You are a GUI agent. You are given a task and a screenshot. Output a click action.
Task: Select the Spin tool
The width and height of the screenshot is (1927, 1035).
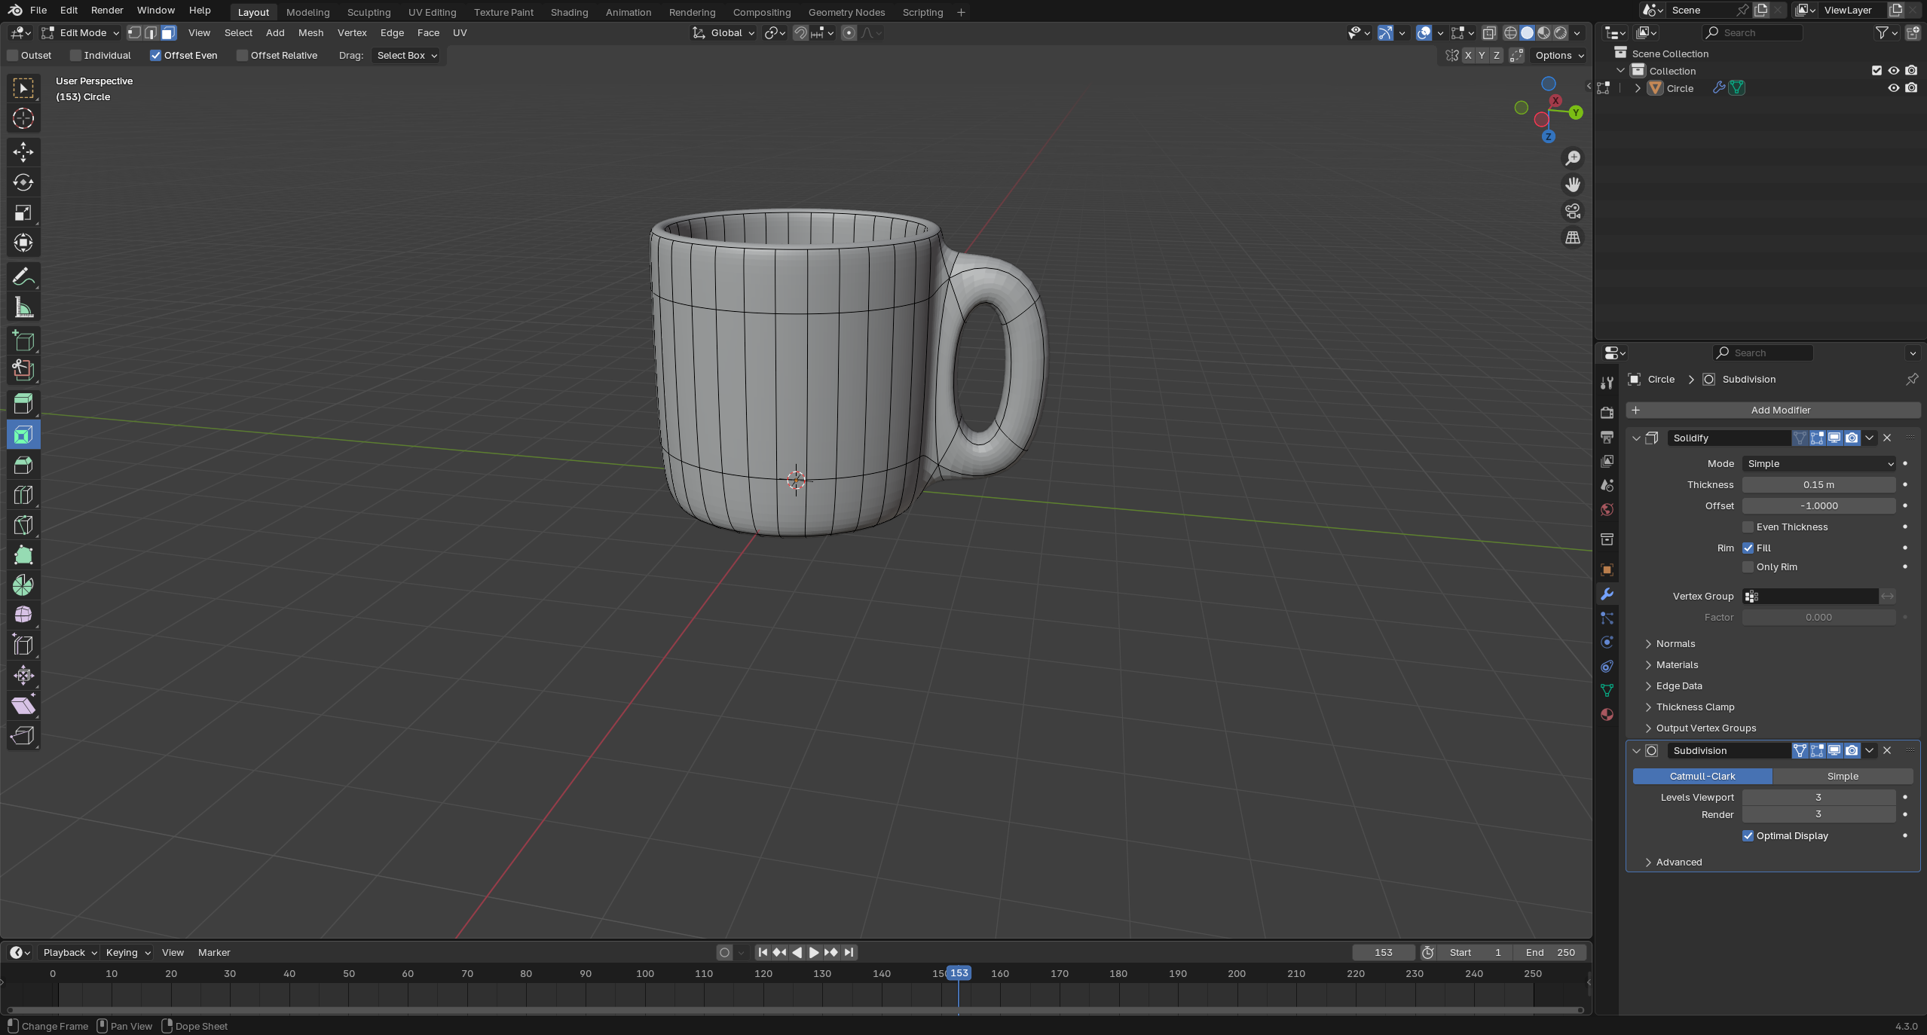click(23, 585)
